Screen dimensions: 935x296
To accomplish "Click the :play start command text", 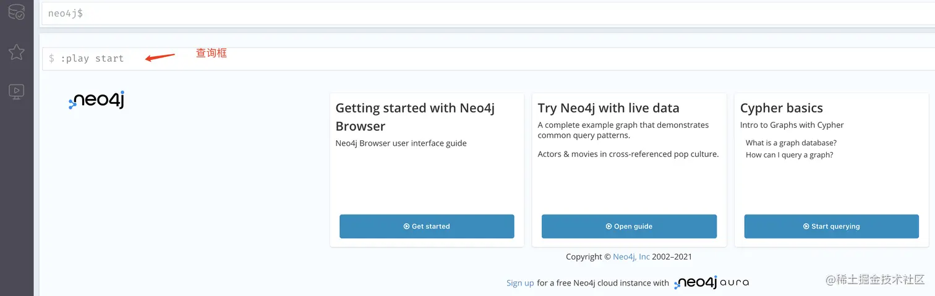I will pyautogui.click(x=92, y=59).
